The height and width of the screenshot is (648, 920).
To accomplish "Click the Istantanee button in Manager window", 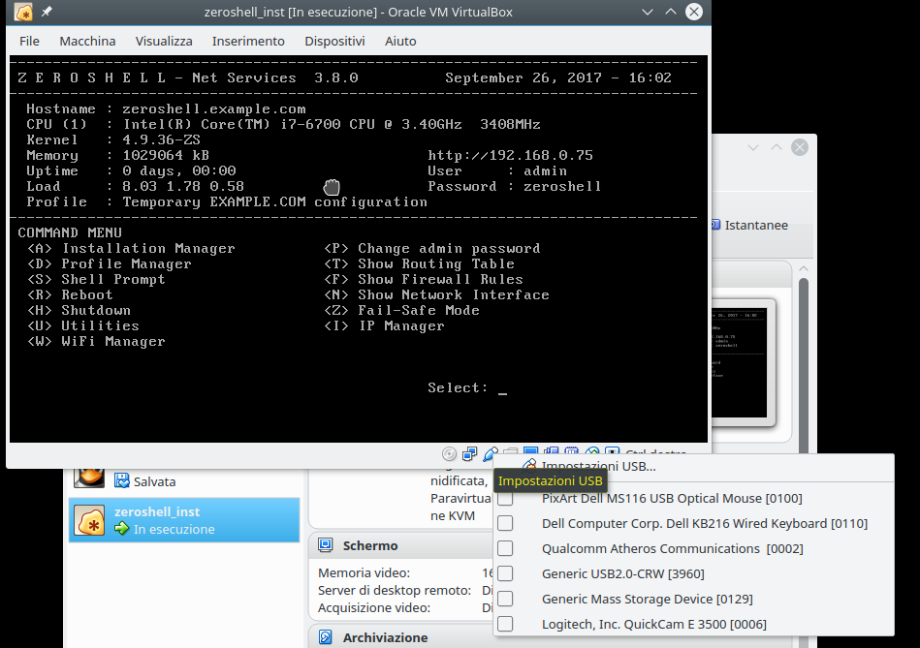I will point(749,225).
